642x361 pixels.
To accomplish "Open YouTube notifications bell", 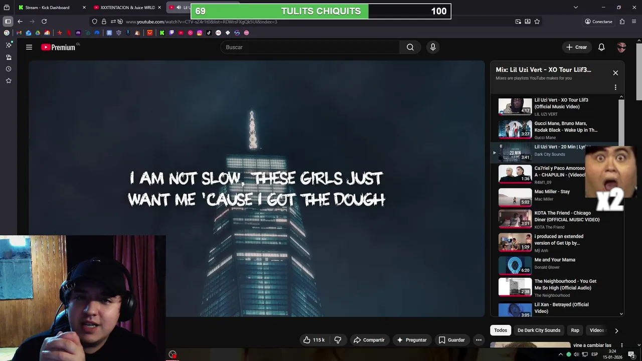I will click(x=601, y=47).
